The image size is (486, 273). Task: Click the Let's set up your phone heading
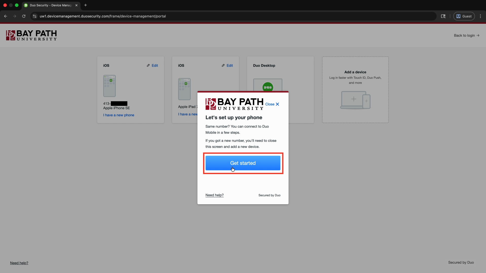(234, 118)
